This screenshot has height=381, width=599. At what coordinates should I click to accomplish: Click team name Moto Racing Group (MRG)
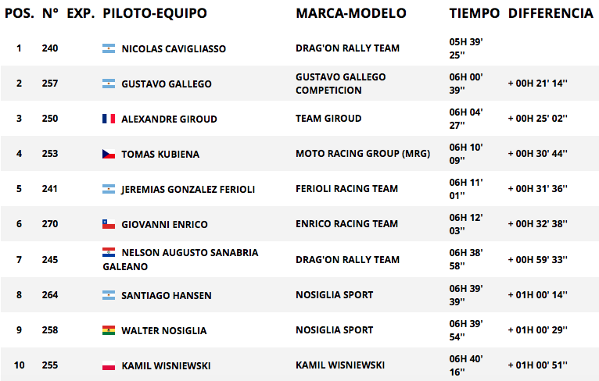click(363, 153)
